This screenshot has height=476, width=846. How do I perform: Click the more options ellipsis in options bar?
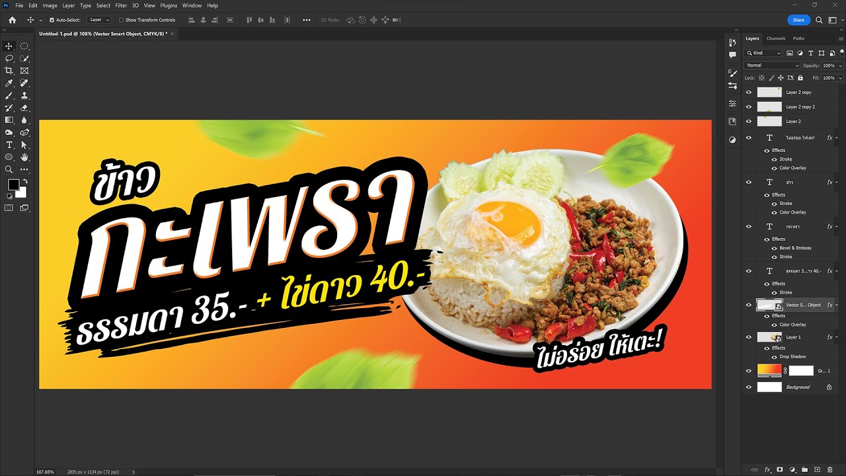tap(307, 20)
